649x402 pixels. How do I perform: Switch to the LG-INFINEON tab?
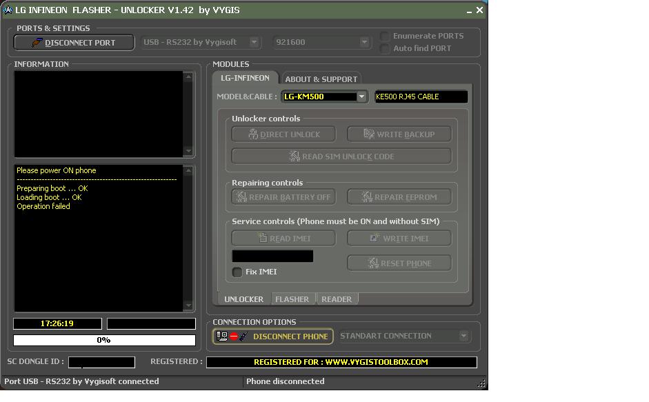coord(245,78)
